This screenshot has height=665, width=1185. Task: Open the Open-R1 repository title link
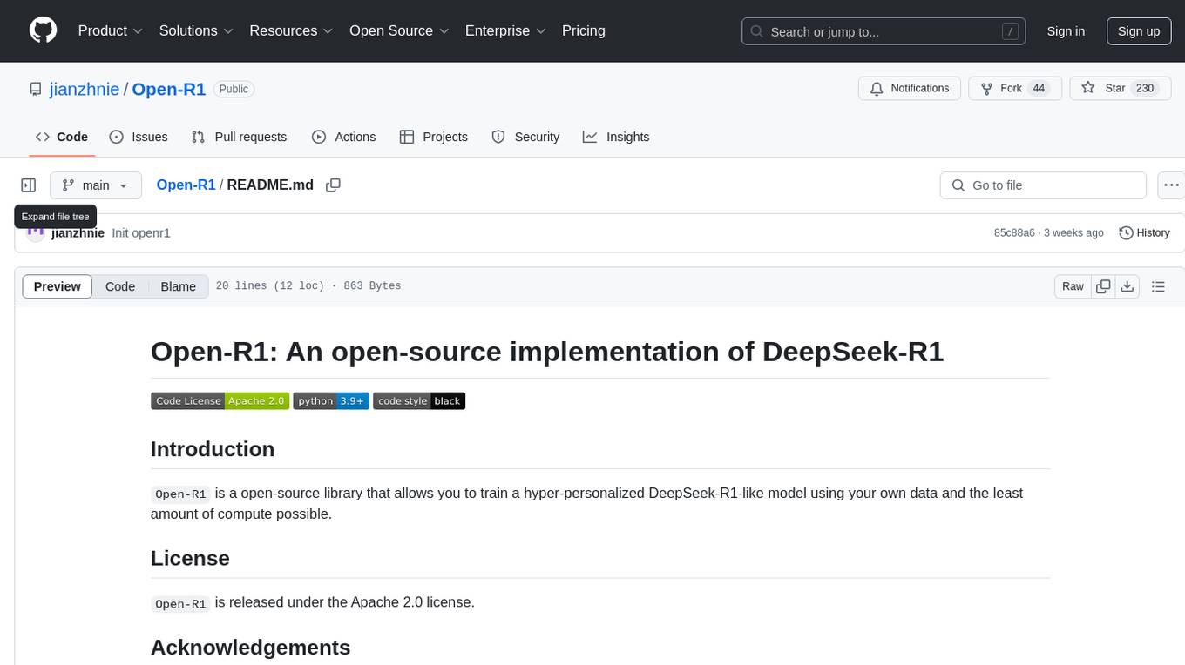click(x=169, y=90)
